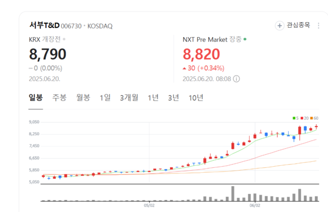Click the 7,450 price axis label
This screenshot has height=212, width=328.
coord(34,146)
